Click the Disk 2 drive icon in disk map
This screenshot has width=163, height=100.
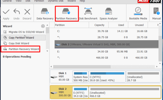click(54, 93)
